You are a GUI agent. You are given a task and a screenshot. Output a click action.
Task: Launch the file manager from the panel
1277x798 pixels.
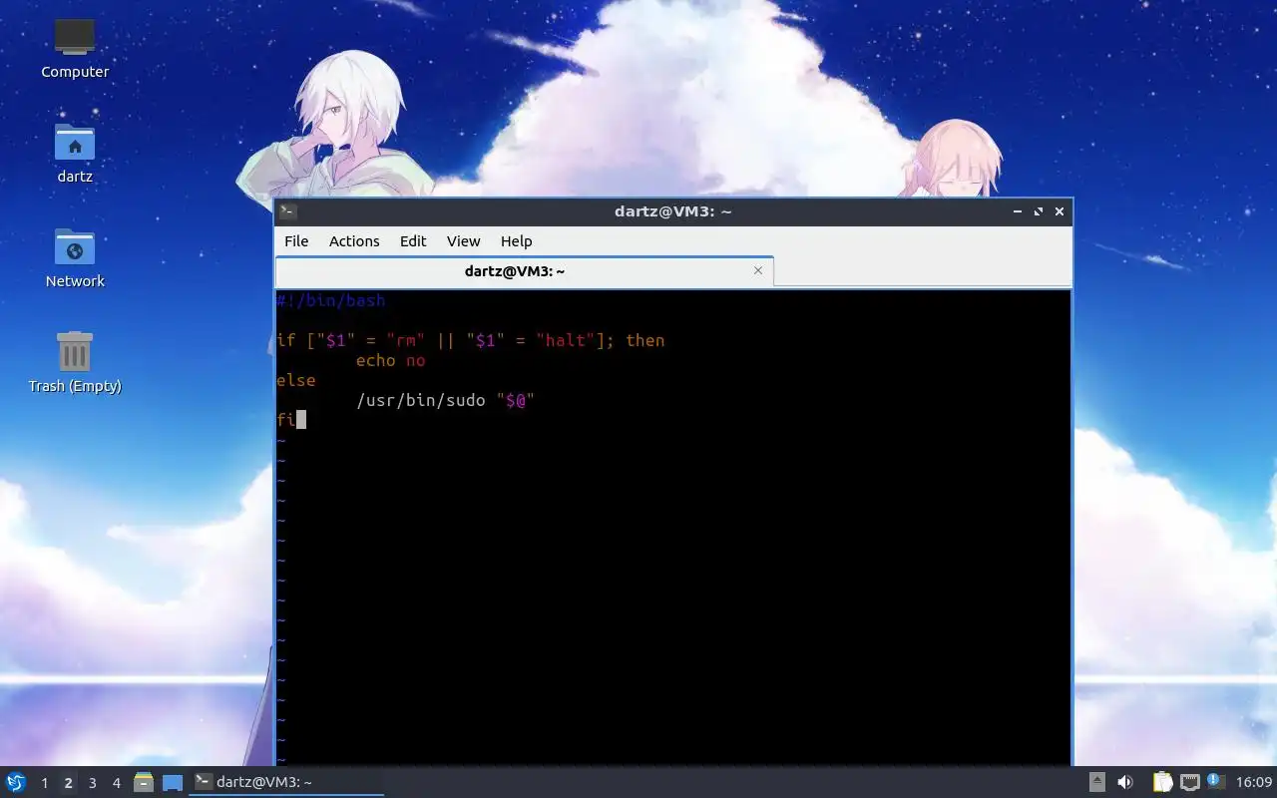pyautogui.click(x=144, y=782)
